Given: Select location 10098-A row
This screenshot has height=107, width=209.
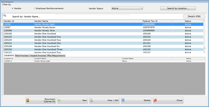Looking at the screenshot, I should tap(104, 61).
